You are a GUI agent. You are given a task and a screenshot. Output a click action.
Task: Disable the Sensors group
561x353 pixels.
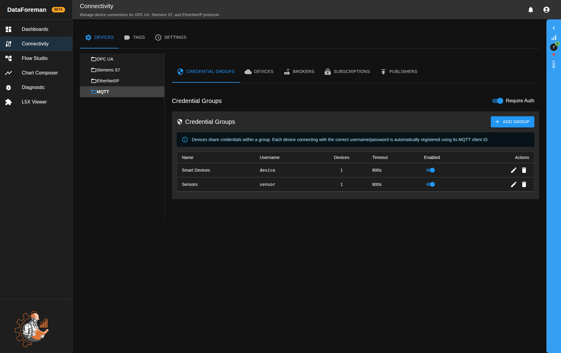(x=430, y=184)
